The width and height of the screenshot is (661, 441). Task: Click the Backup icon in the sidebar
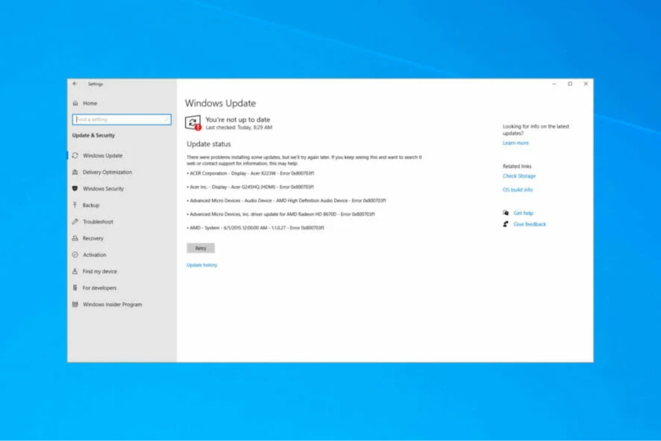76,205
